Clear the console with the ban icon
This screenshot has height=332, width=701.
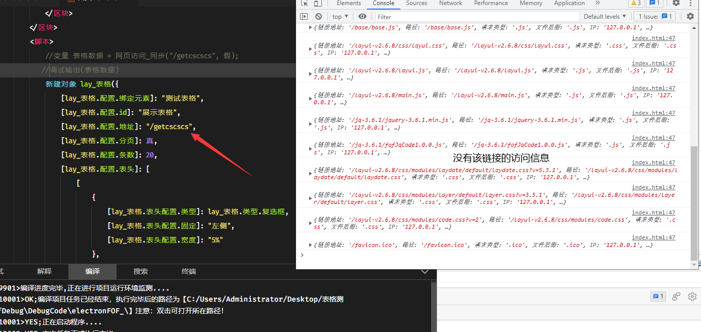(x=318, y=16)
